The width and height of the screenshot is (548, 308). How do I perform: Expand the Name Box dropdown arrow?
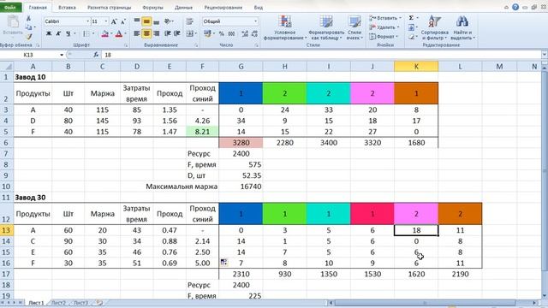coord(62,55)
